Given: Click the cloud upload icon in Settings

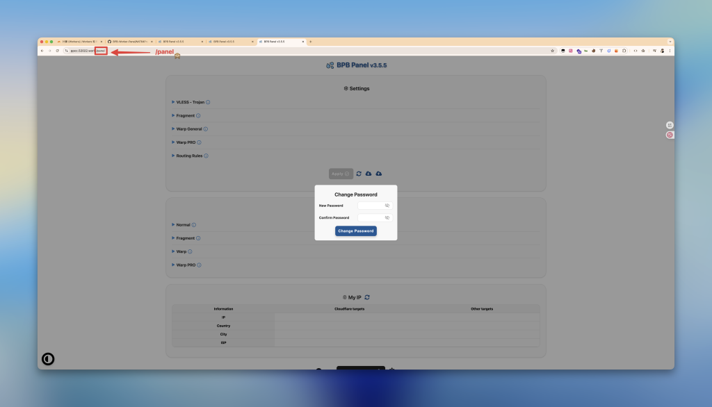Looking at the screenshot, I should 379,174.
